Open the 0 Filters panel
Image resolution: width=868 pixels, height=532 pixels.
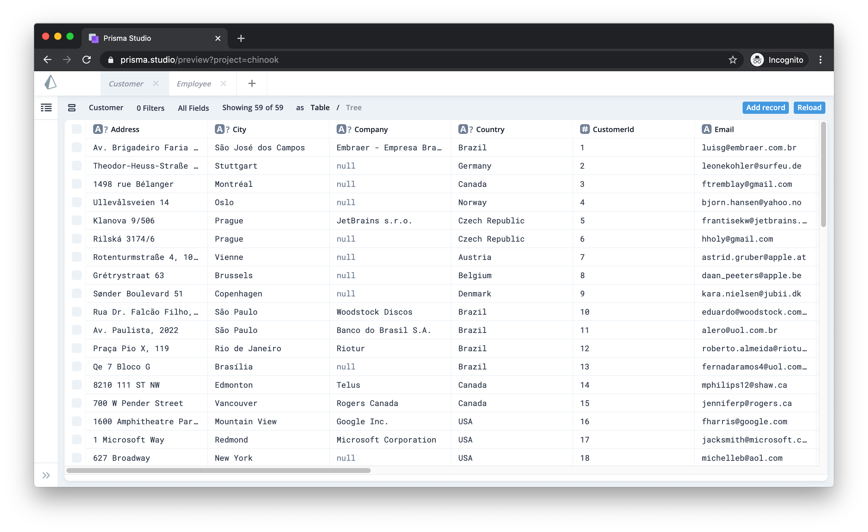pyautogui.click(x=150, y=107)
